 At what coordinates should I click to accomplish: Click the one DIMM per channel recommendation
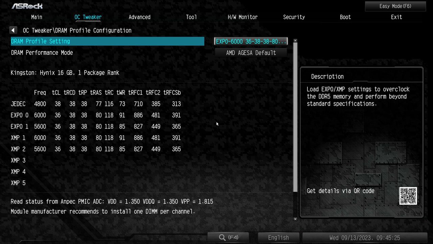103,211
